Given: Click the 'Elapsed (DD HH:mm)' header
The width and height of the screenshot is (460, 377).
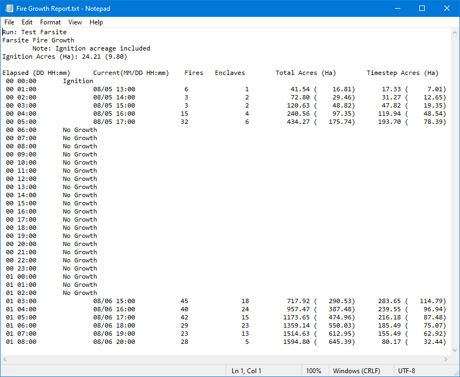Looking at the screenshot, I should 36,73.
